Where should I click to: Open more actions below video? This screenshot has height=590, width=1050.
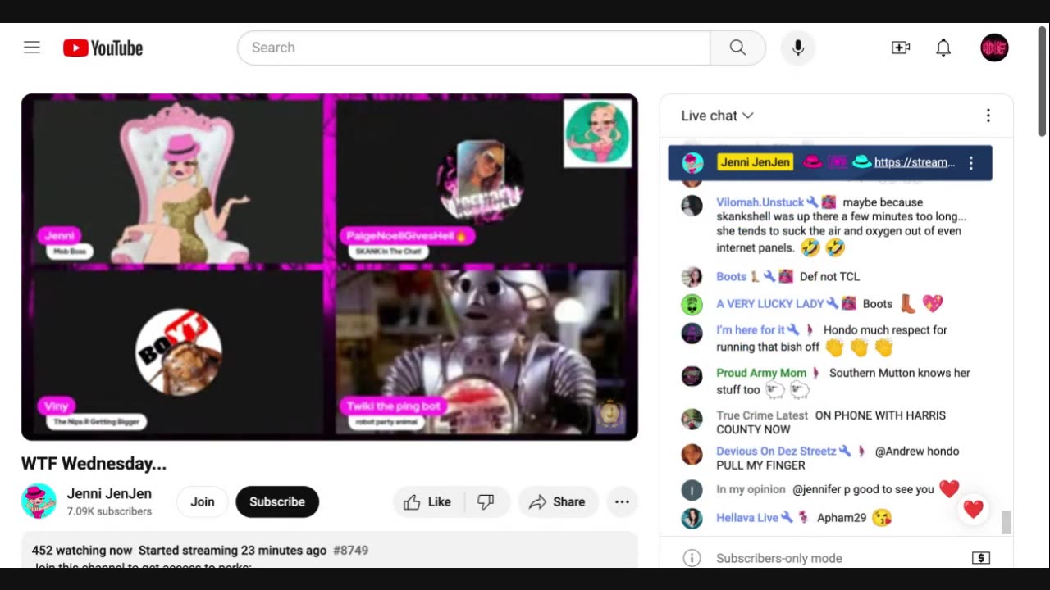pyautogui.click(x=623, y=501)
